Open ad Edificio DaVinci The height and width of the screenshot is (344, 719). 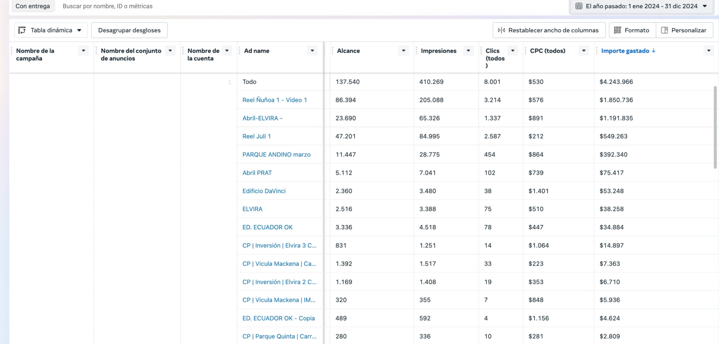264,191
